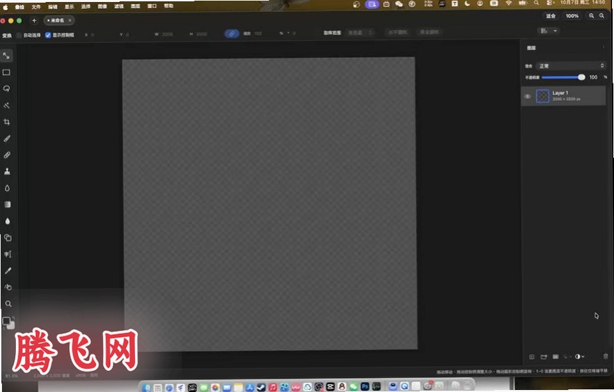
Task: Open Spotlight search in menu bar
Action: pos(536,3)
